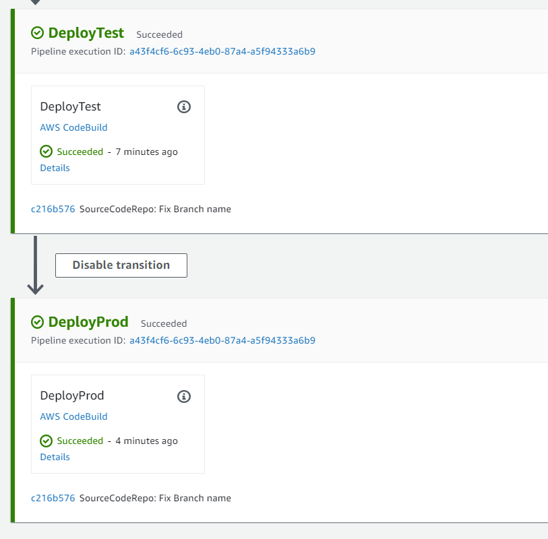Open info icon on DeployProd action card

184,396
